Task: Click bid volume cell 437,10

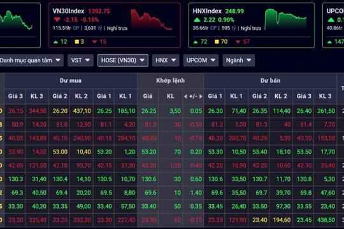Action: (x=82, y=111)
